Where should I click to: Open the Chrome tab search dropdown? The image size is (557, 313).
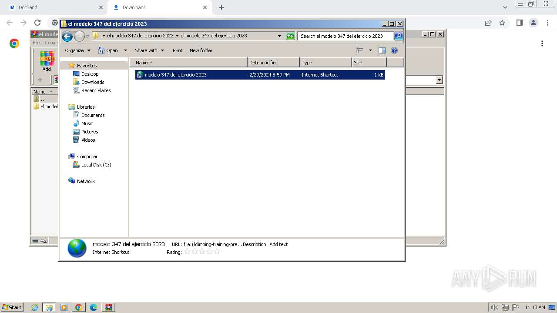pos(505,7)
